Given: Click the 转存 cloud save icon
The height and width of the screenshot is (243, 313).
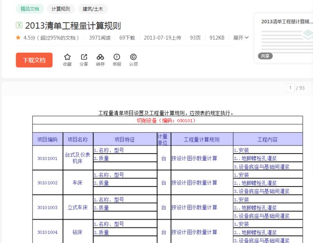Looking at the screenshot, I should [100, 57].
